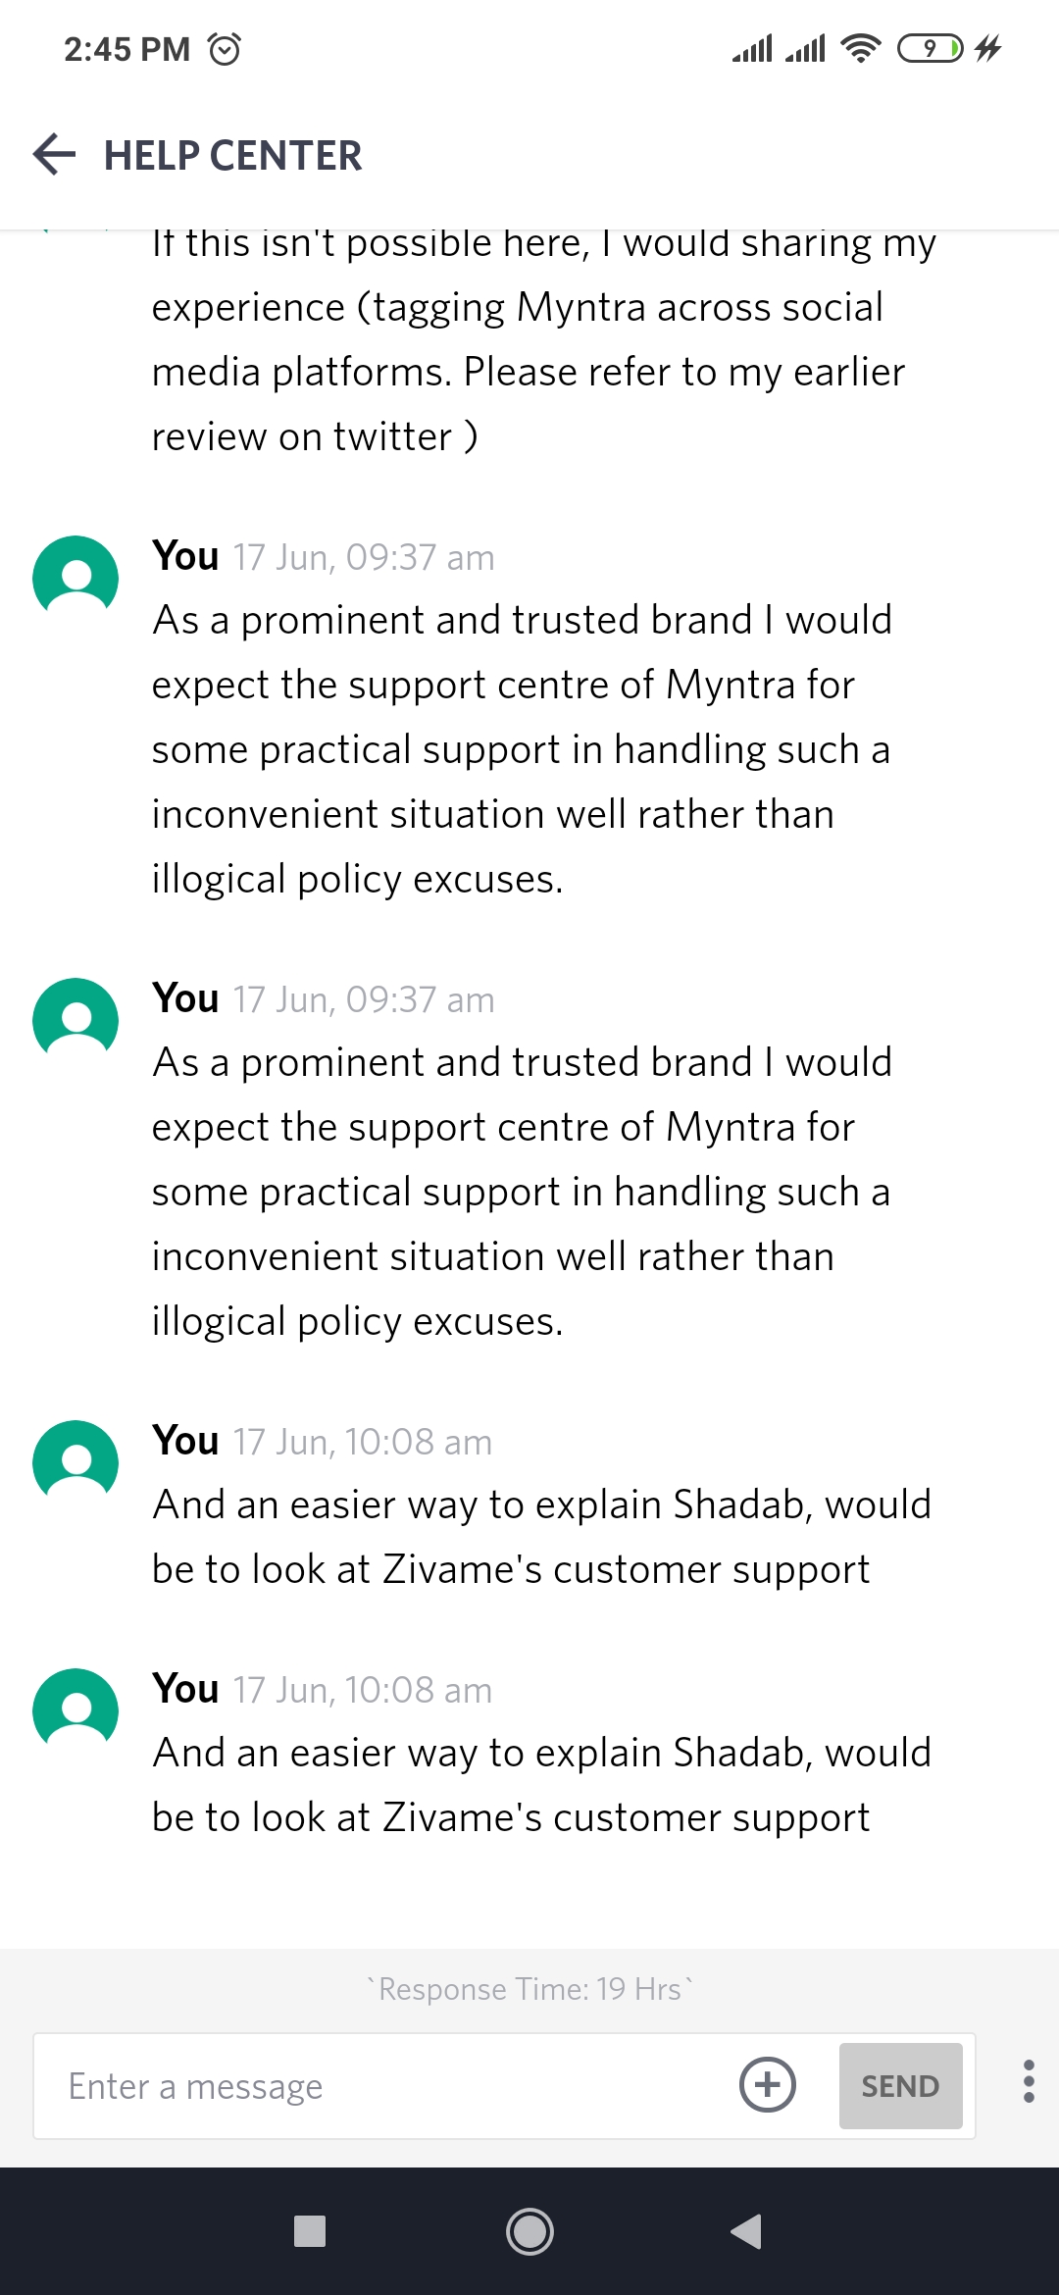Tap avatar of first 09:37 am message
The height and width of the screenshot is (2295, 1059).
point(76,578)
